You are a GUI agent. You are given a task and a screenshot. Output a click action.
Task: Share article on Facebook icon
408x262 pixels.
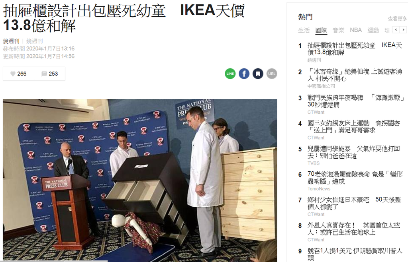[244, 74]
